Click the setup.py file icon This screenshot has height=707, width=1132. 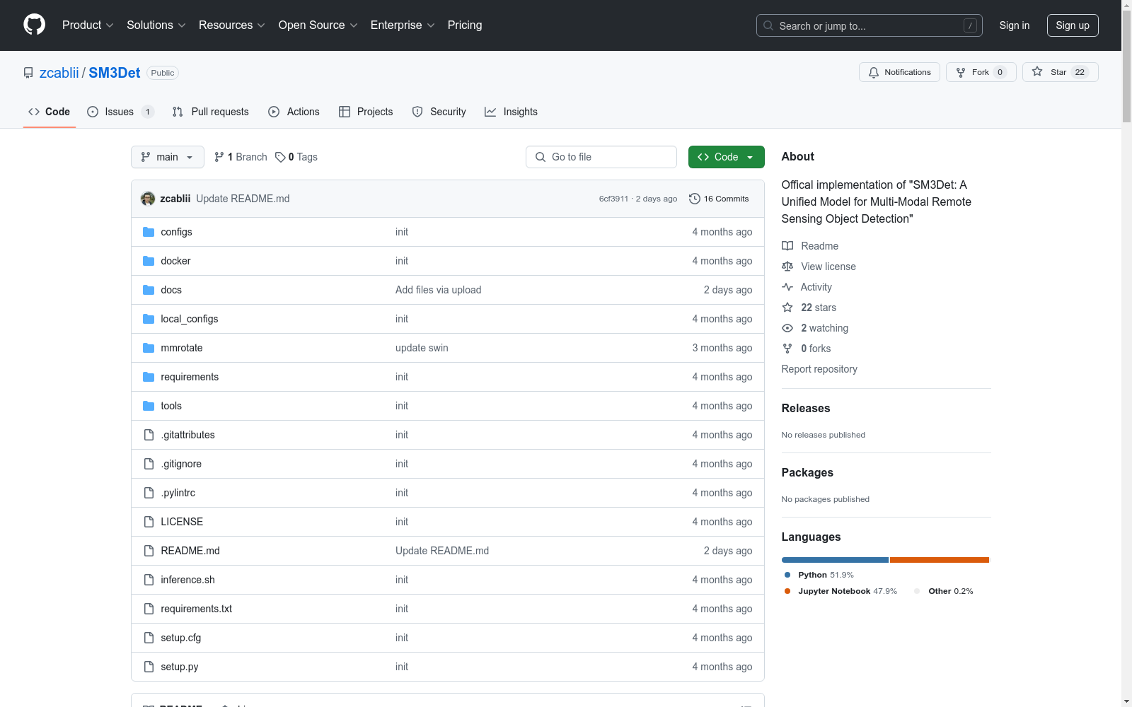click(149, 667)
